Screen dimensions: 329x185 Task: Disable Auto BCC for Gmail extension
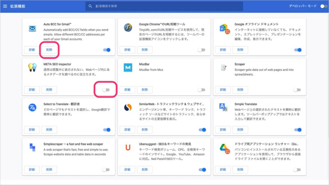(107, 50)
